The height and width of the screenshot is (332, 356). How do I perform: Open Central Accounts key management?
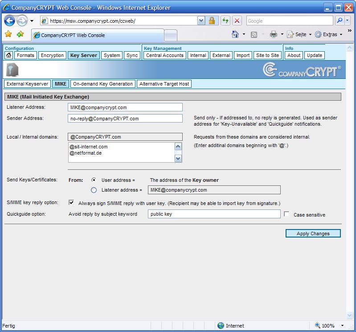tap(164, 55)
